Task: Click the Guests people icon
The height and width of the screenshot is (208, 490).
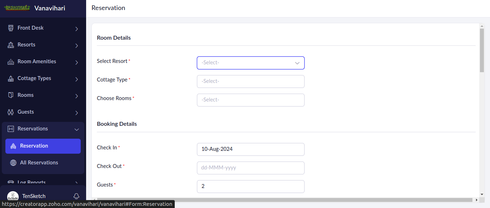Action: tap(11, 112)
